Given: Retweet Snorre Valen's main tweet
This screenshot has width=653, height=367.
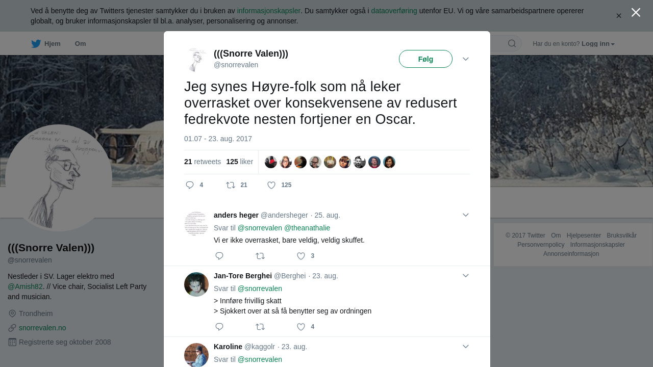Looking at the screenshot, I should point(231,185).
